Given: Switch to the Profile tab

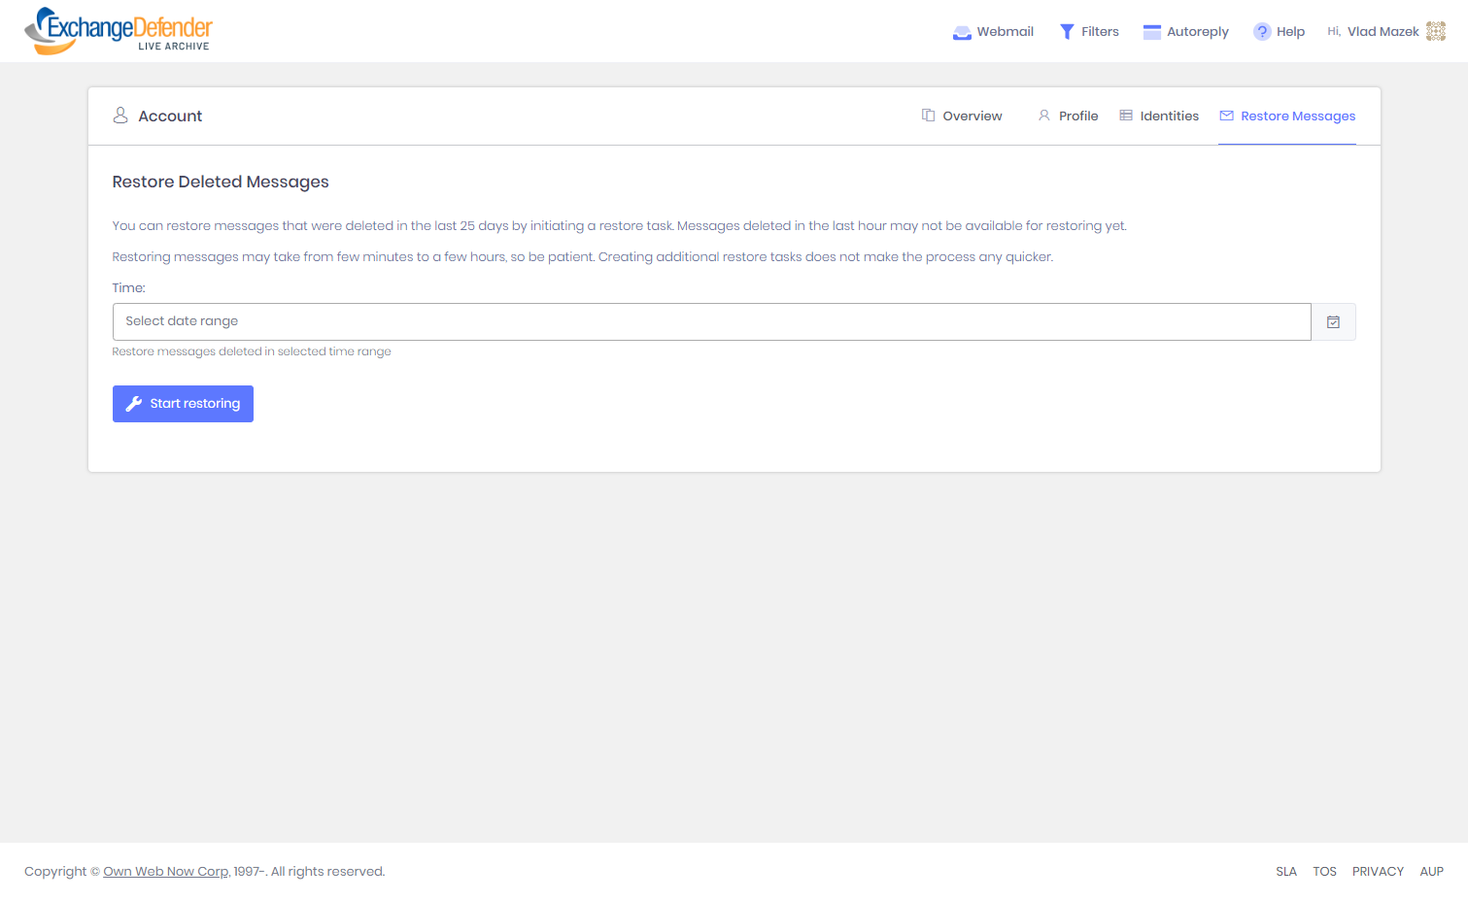Looking at the screenshot, I should pos(1068,117).
